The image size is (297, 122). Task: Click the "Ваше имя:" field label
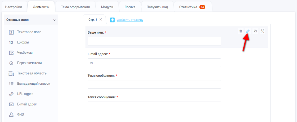coord(96,32)
